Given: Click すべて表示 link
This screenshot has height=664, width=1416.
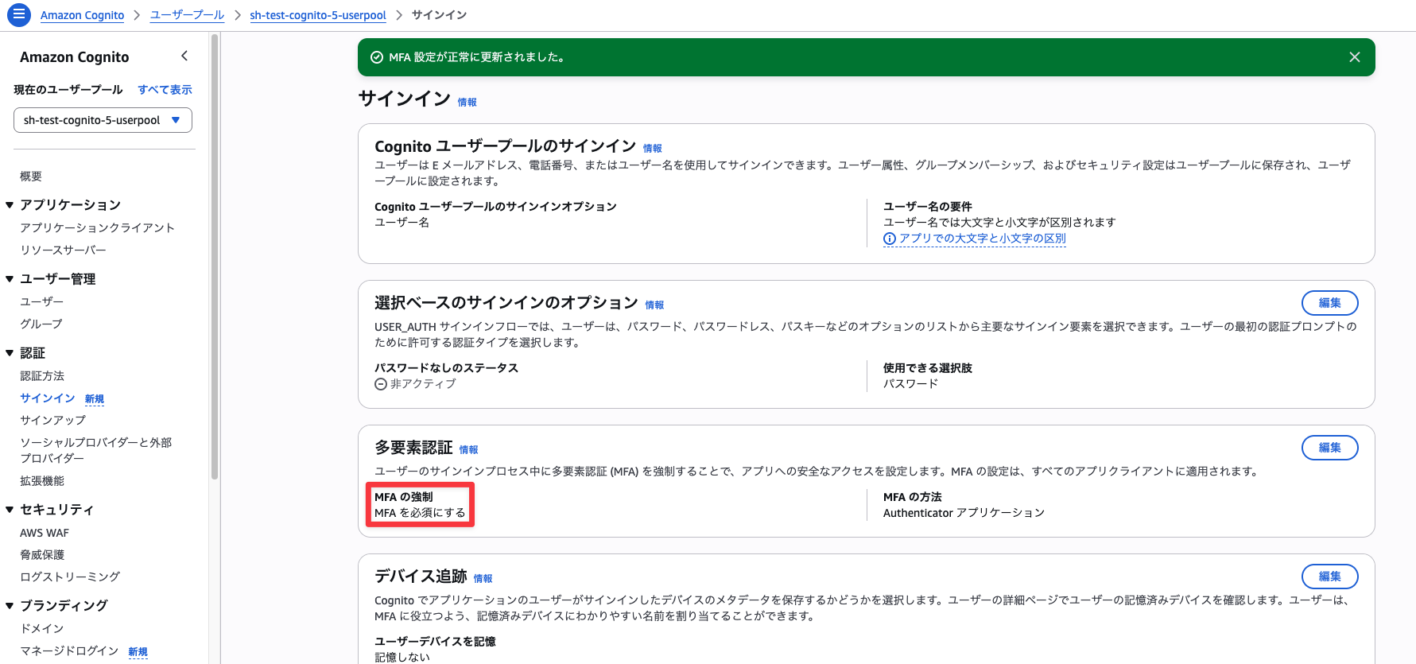Looking at the screenshot, I should pos(165,90).
